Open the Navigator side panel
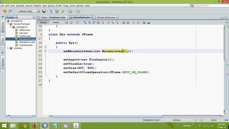The height and width of the screenshot is (129, 229). click(3, 64)
